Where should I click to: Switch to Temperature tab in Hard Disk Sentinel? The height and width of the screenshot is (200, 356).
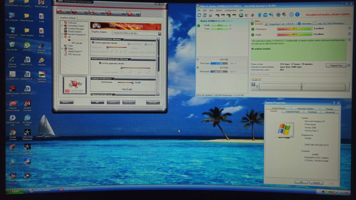point(272,24)
